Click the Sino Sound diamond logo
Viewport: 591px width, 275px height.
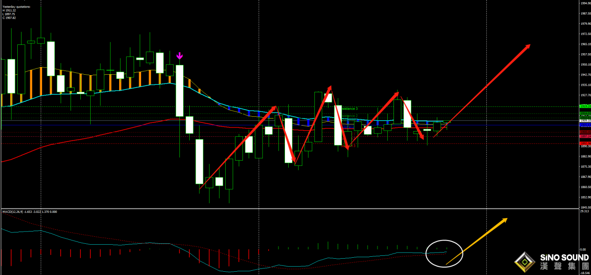(x=525, y=262)
